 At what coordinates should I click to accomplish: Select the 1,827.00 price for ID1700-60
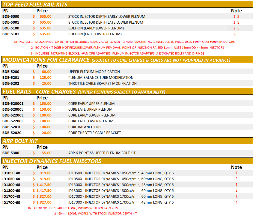[44, 202]
